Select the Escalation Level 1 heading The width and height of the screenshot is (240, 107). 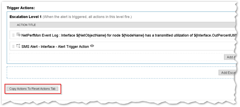click(25, 17)
